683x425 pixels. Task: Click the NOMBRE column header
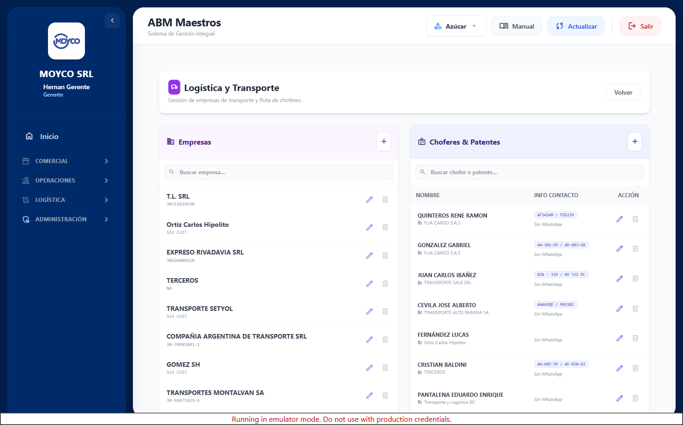click(428, 195)
